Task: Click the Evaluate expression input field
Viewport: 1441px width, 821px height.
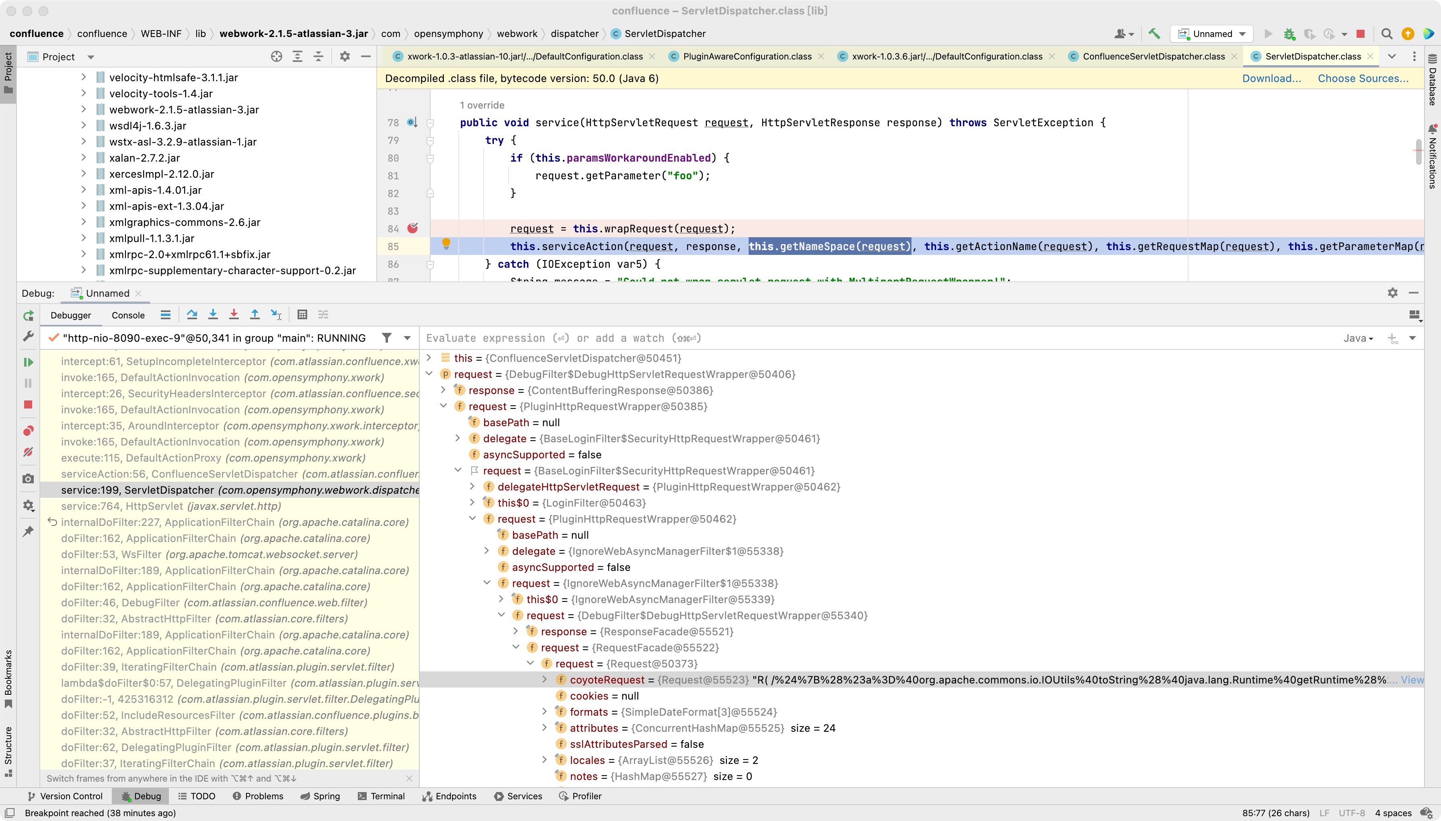Action: point(879,338)
